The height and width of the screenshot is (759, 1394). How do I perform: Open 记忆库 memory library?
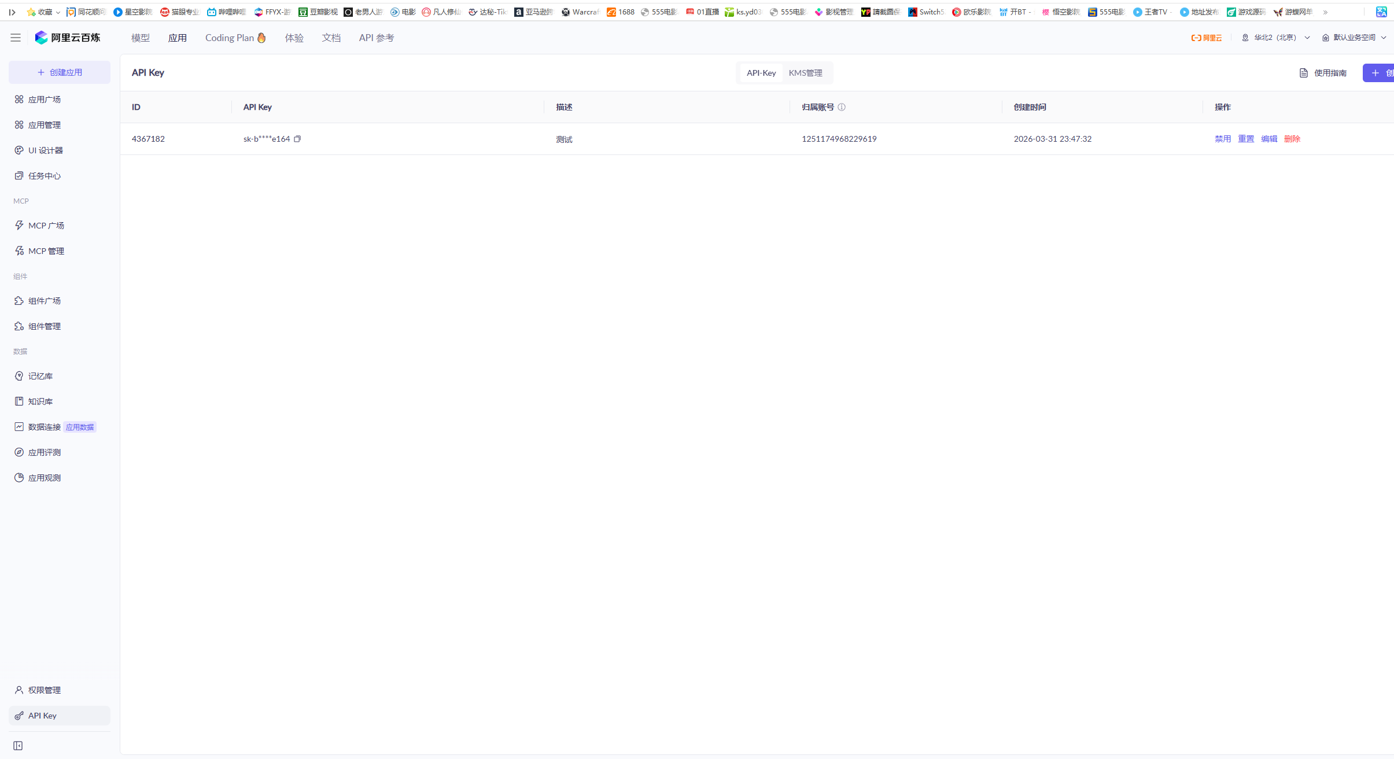tap(40, 376)
